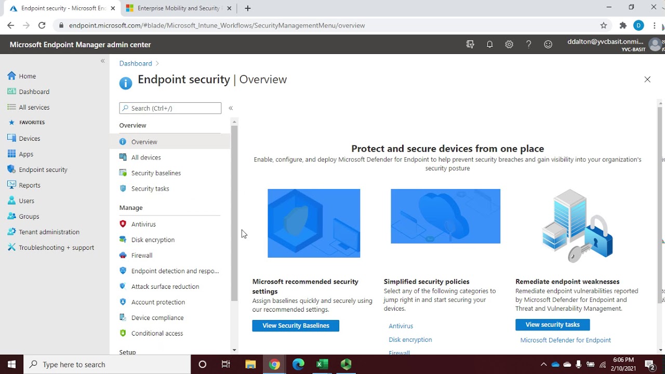
Task: Follow Disk encryption link in main pane
Action: [410, 340]
